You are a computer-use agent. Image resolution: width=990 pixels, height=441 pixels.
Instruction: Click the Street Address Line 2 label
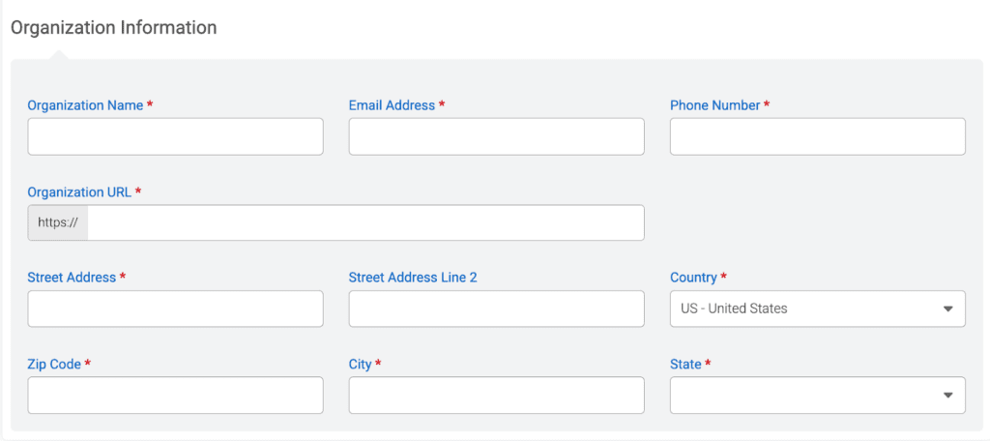click(x=413, y=278)
